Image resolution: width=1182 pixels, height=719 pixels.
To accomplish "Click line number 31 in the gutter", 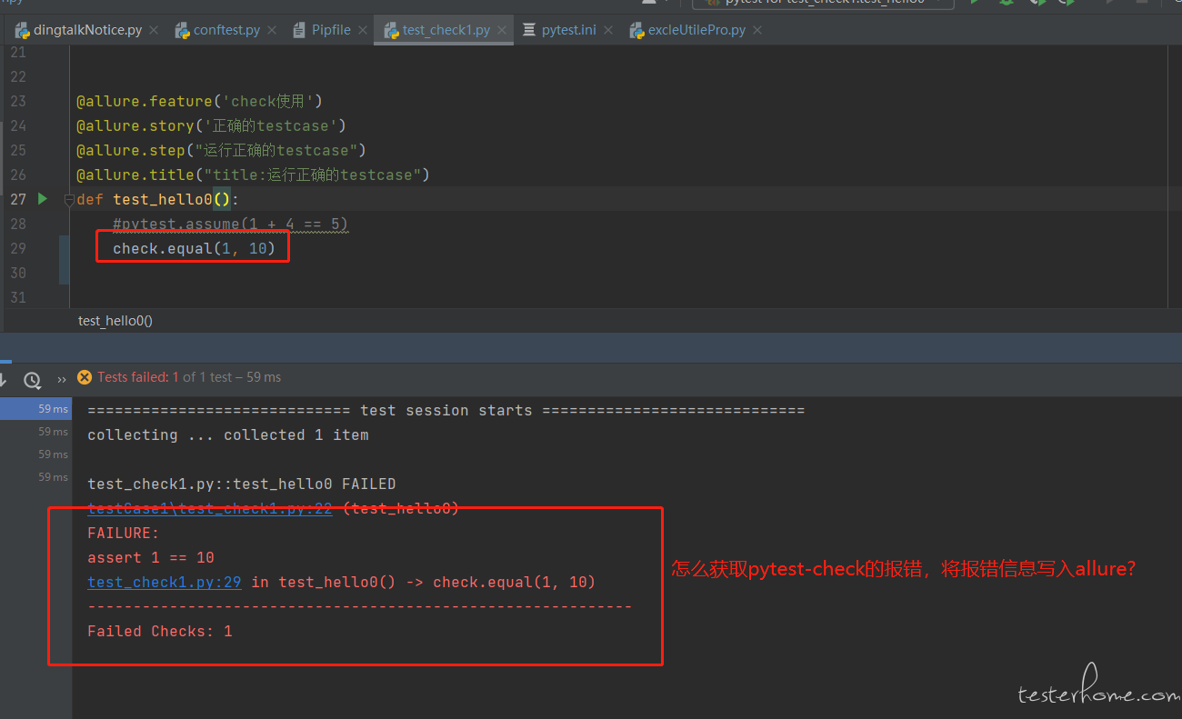I will click(x=18, y=297).
